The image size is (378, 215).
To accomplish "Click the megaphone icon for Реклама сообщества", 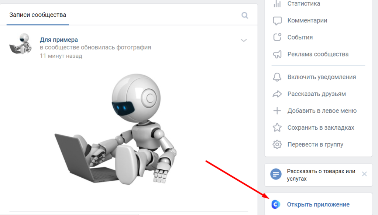I will click(277, 54).
